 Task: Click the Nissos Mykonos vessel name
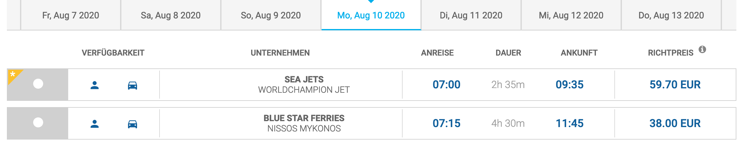pos(304,129)
